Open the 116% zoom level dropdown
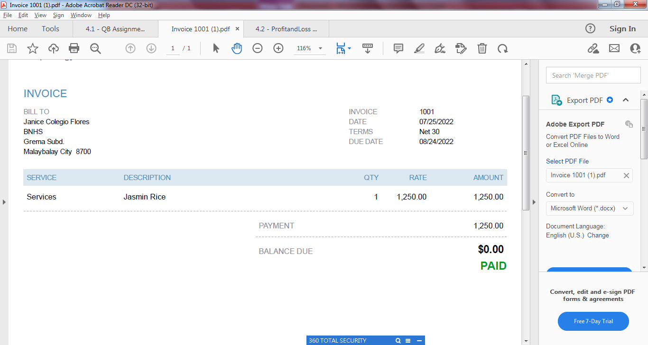648x345 pixels. click(309, 48)
